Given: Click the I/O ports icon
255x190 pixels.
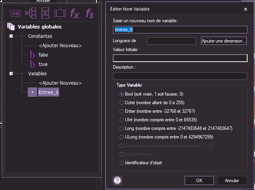Looking at the screenshot, I should (x=15, y=14).
